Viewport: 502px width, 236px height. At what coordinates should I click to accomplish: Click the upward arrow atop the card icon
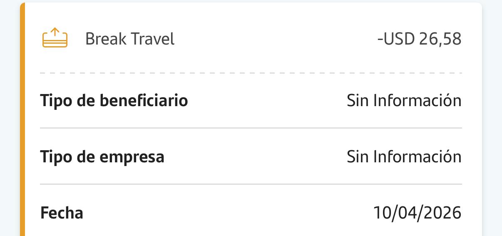tap(55, 31)
